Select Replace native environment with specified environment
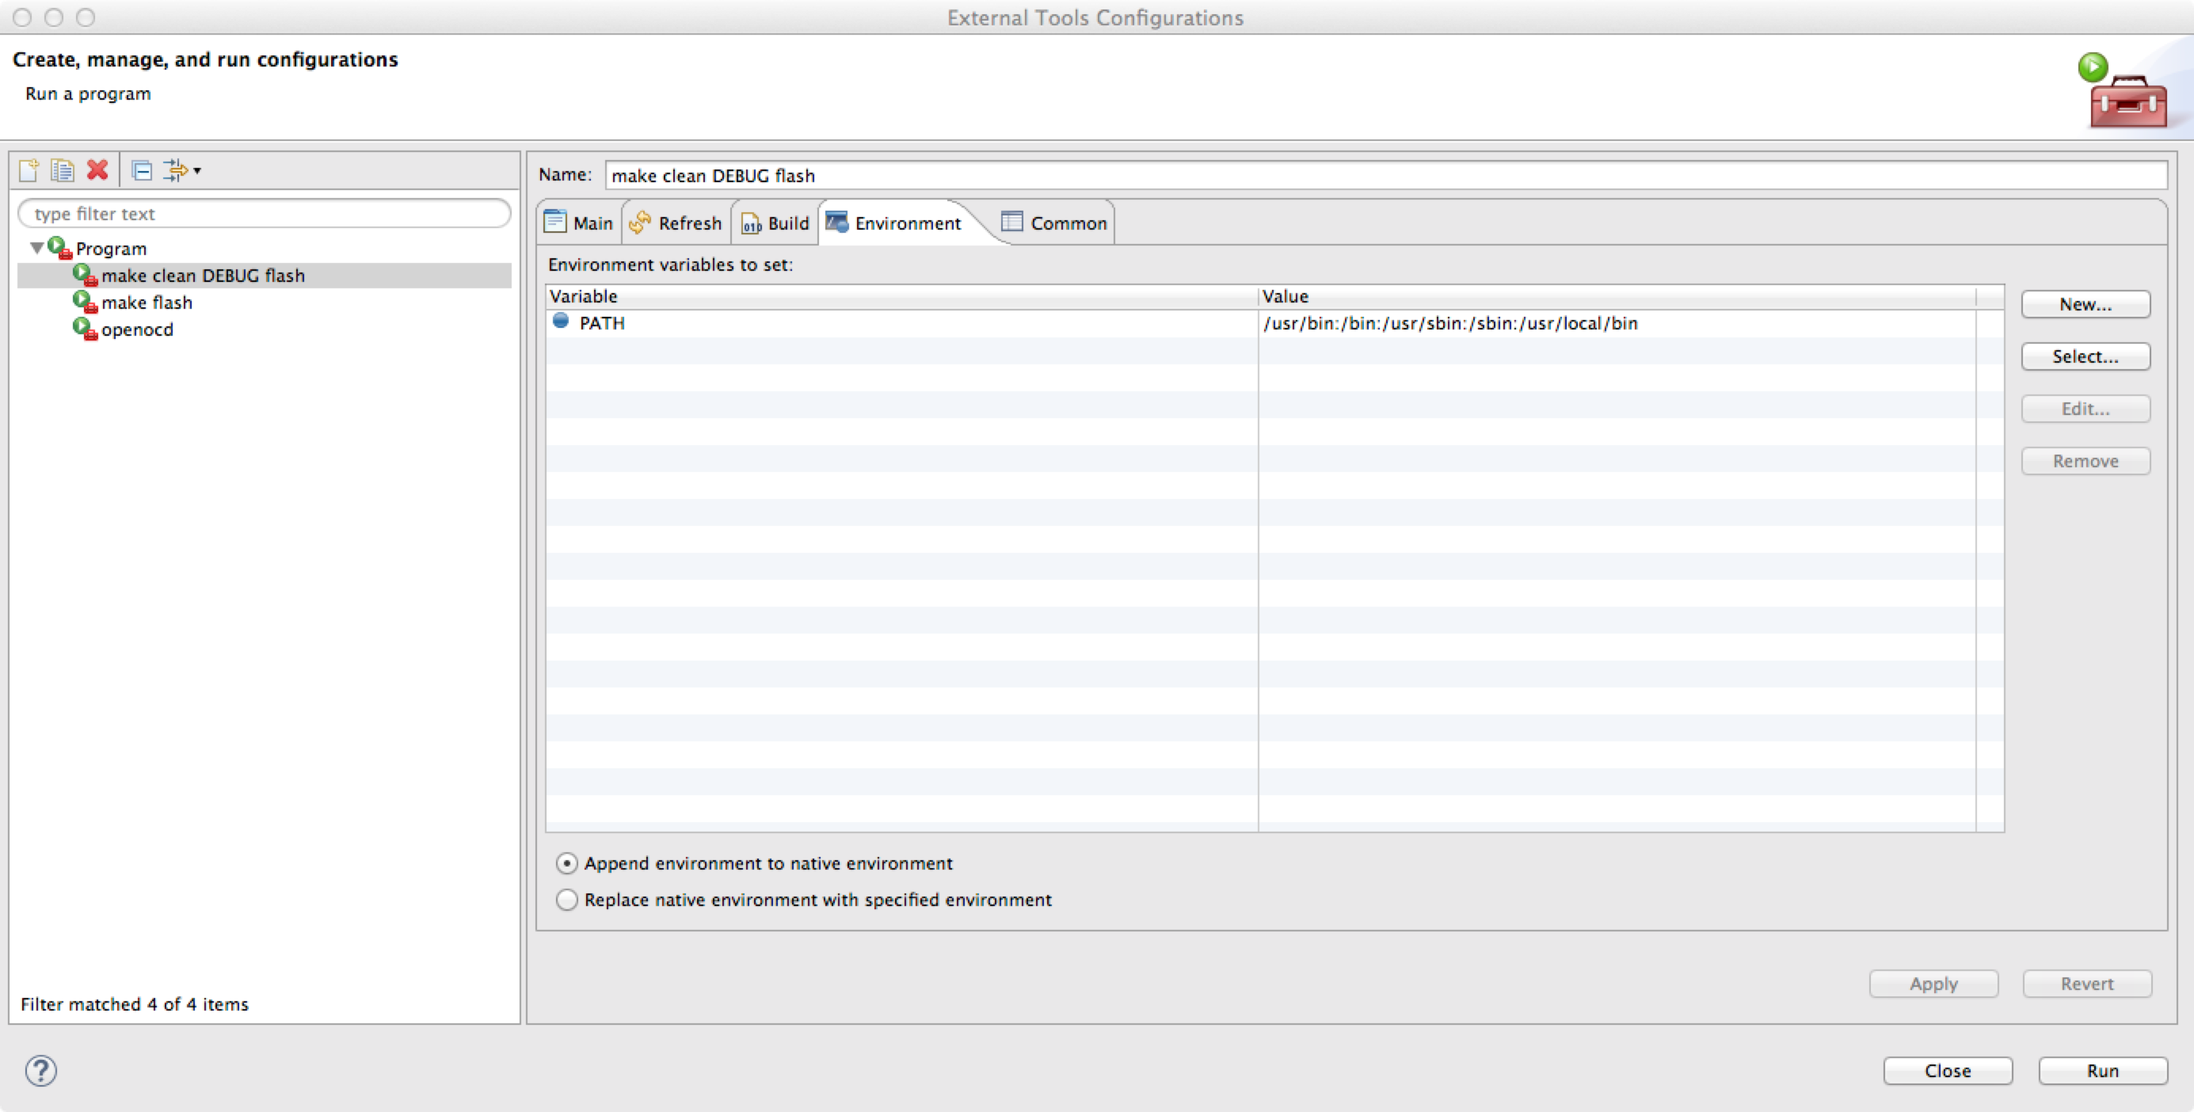Viewport: 2194px width, 1112px height. coord(567,900)
